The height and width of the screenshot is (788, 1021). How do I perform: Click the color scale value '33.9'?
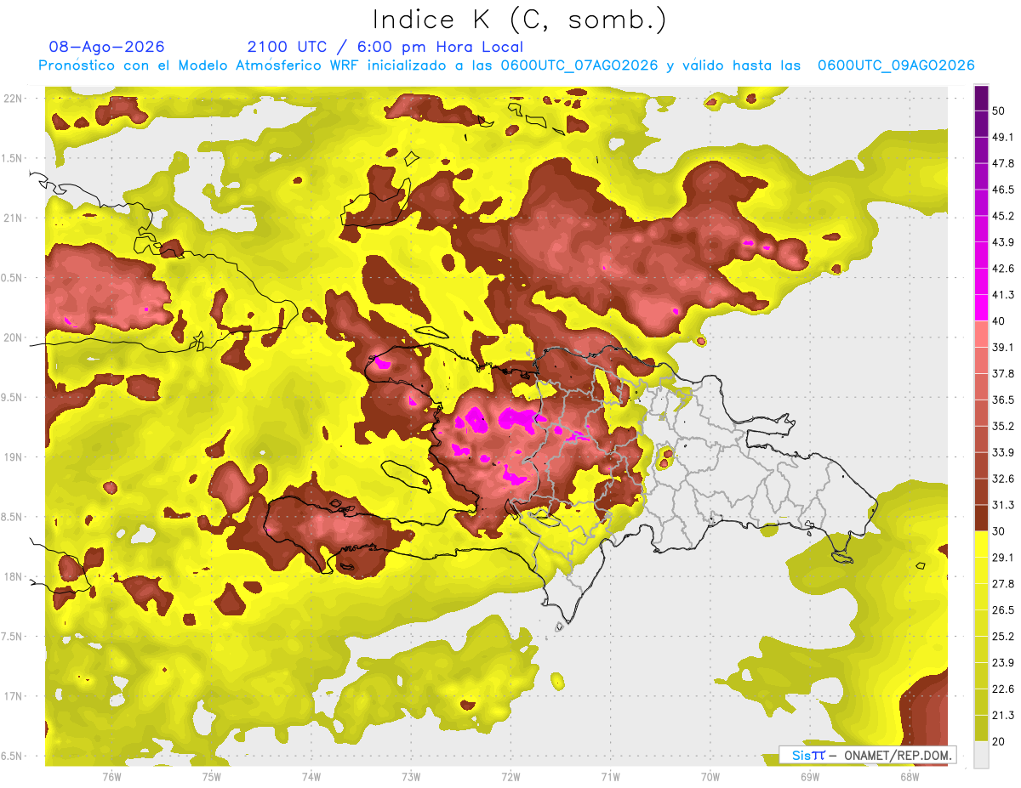click(1003, 452)
